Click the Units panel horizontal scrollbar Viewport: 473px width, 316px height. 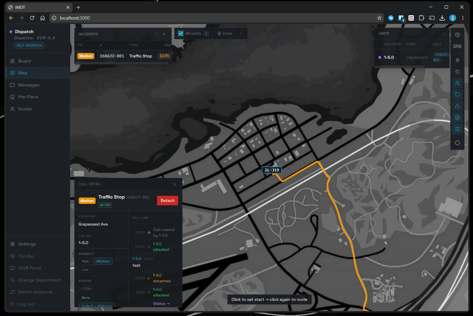click(x=399, y=67)
